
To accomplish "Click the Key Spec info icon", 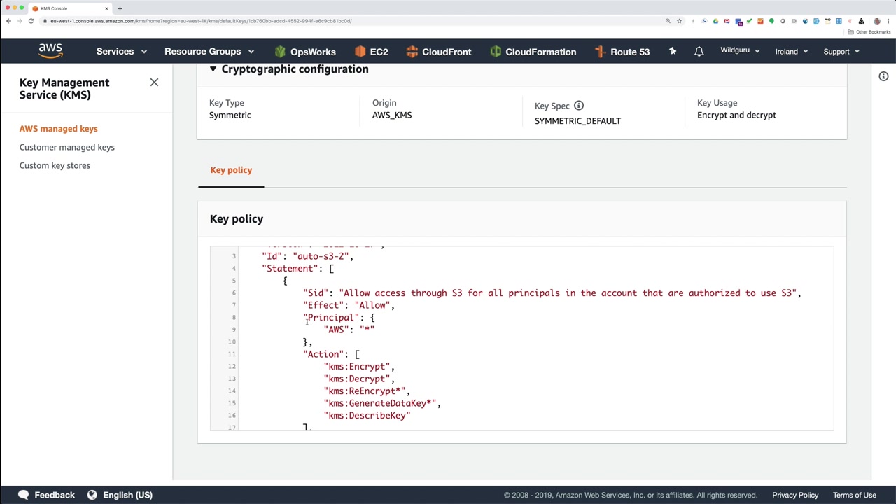I will [579, 106].
